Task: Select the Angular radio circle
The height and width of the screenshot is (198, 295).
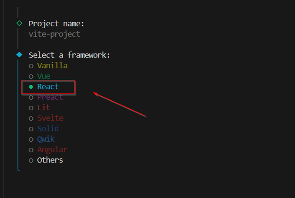Action: 31,150
